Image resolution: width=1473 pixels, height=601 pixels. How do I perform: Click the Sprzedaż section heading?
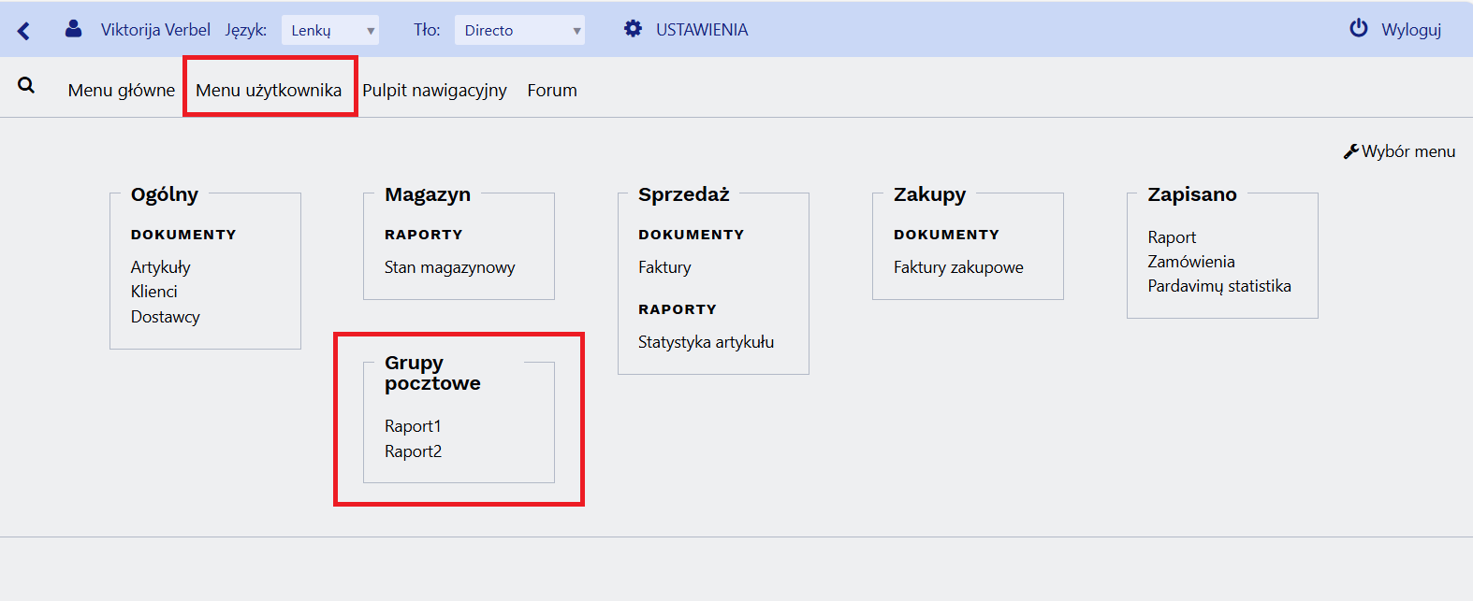point(684,194)
